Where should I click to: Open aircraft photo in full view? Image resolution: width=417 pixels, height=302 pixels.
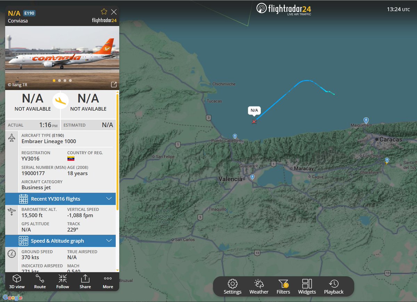[x=113, y=84]
